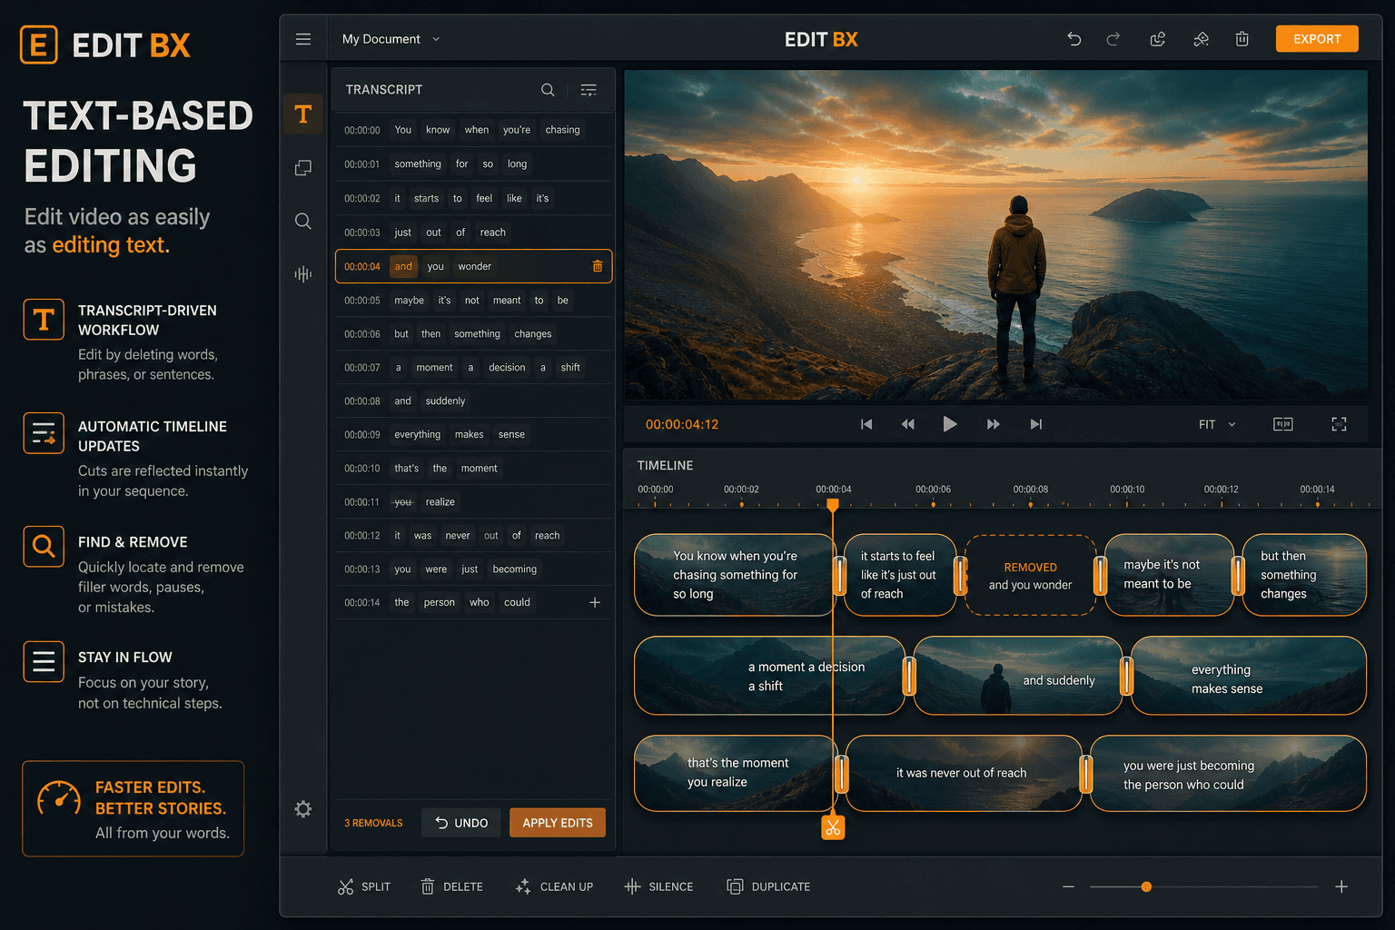Click the APPLY EDITS button
Viewport: 1395px width, 930px height.
558,823
